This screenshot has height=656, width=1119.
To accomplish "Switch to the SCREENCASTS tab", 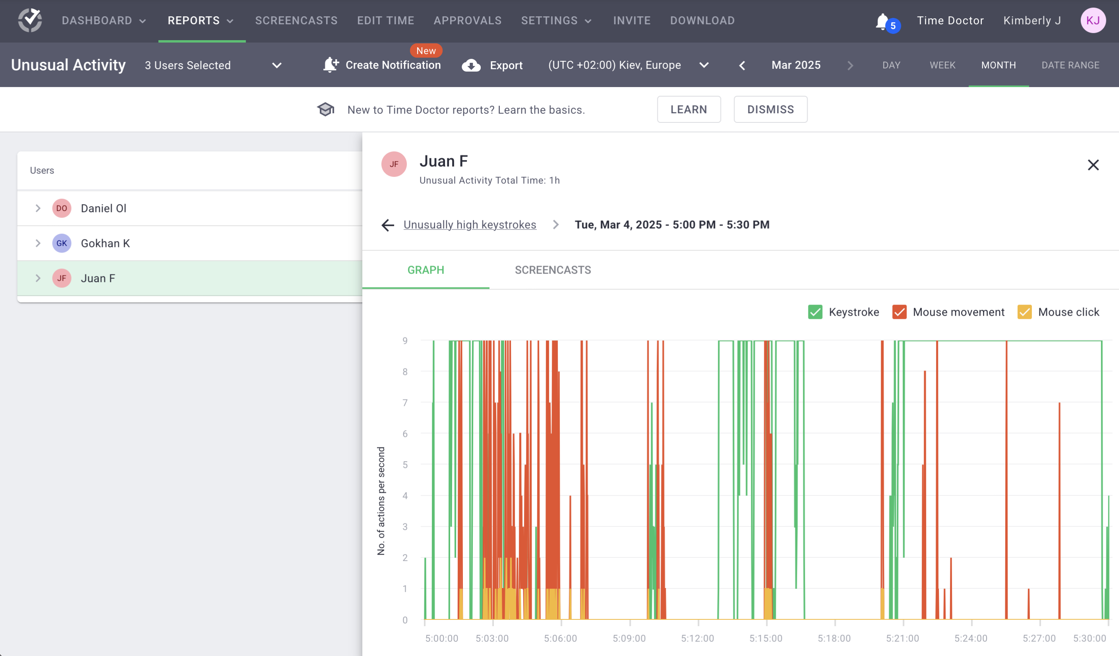I will coord(552,270).
